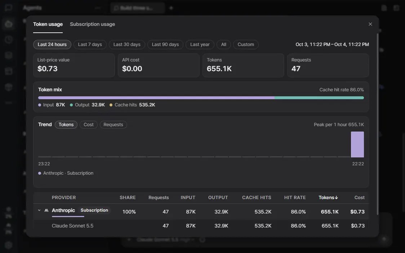Open the Custom date range option
The width and height of the screenshot is (405, 253).
tap(246, 44)
